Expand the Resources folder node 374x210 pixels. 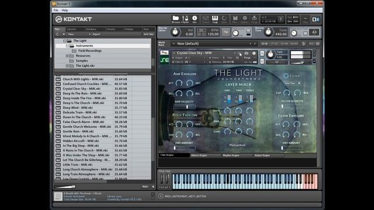click(x=67, y=56)
